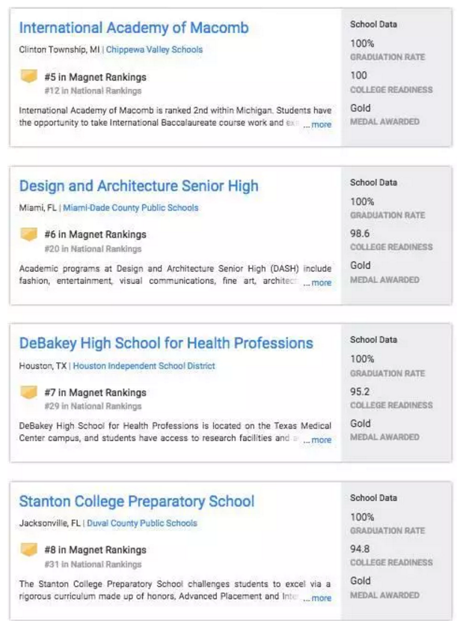Expand DeBakey High School description with more
Screen dimensions: 460x626
(319, 440)
